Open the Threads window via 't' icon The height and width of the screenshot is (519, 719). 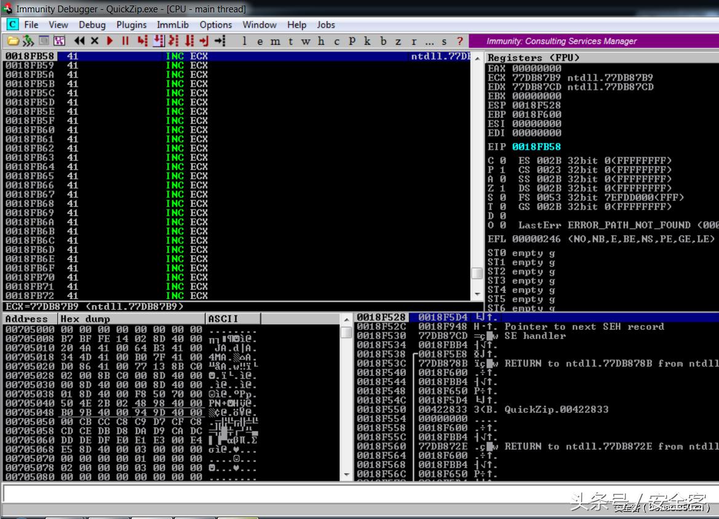point(290,41)
